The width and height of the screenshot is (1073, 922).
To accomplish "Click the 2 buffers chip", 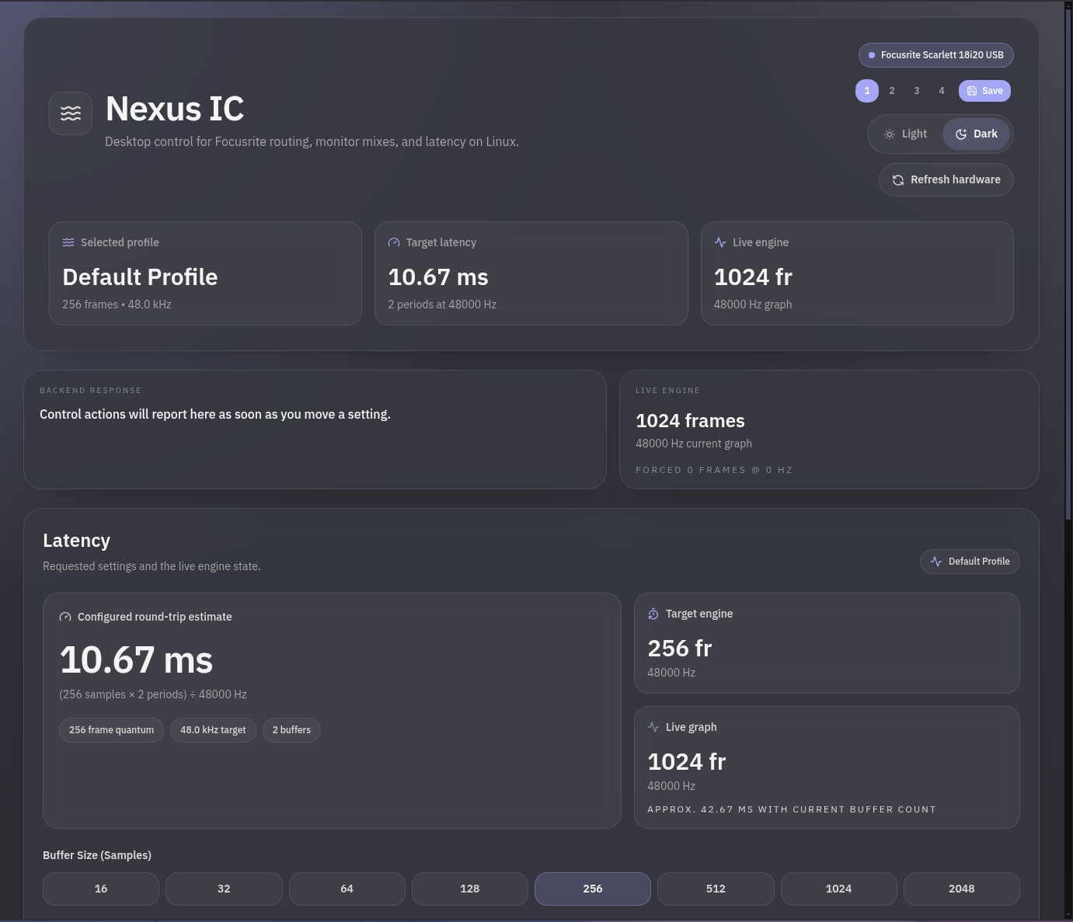I will tap(291, 730).
